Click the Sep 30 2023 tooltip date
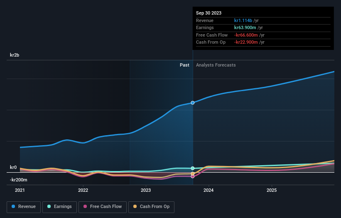Image resolution: width=341 pixels, height=218 pixels. [209, 13]
